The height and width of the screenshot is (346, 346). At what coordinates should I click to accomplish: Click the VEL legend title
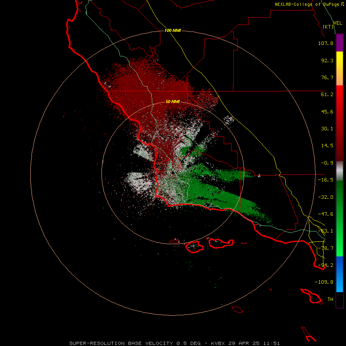tap(338, 23)
